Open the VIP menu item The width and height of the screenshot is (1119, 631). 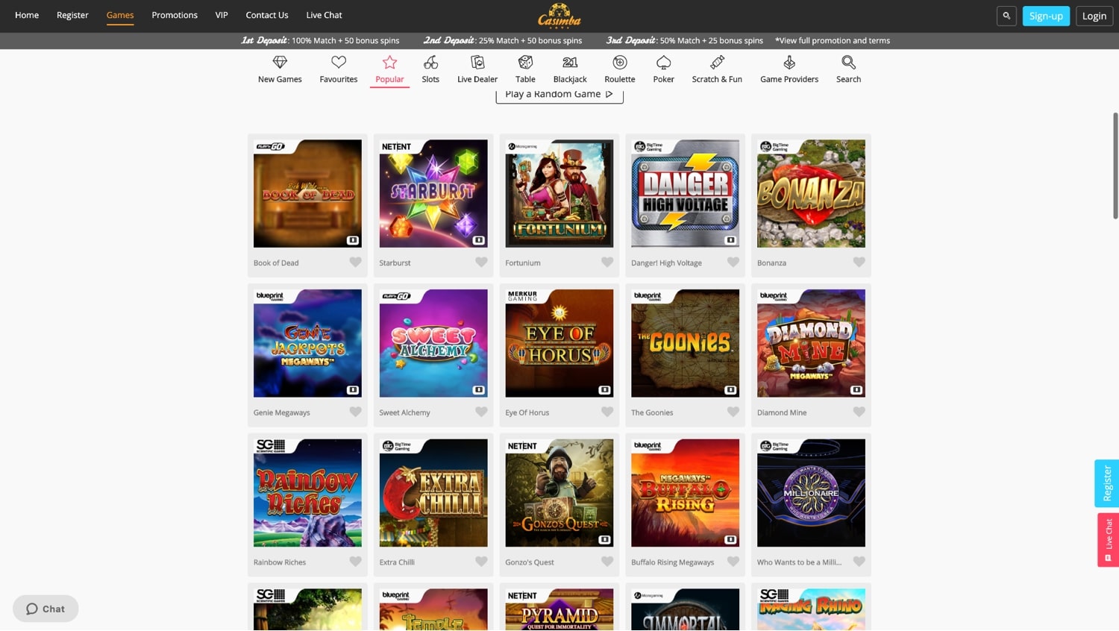pos(222,15)
